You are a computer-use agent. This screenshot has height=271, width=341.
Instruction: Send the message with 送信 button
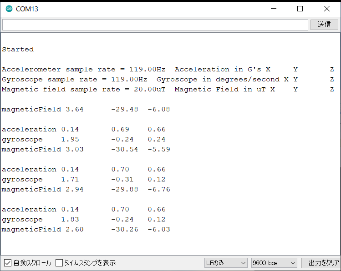pos(324,25)
